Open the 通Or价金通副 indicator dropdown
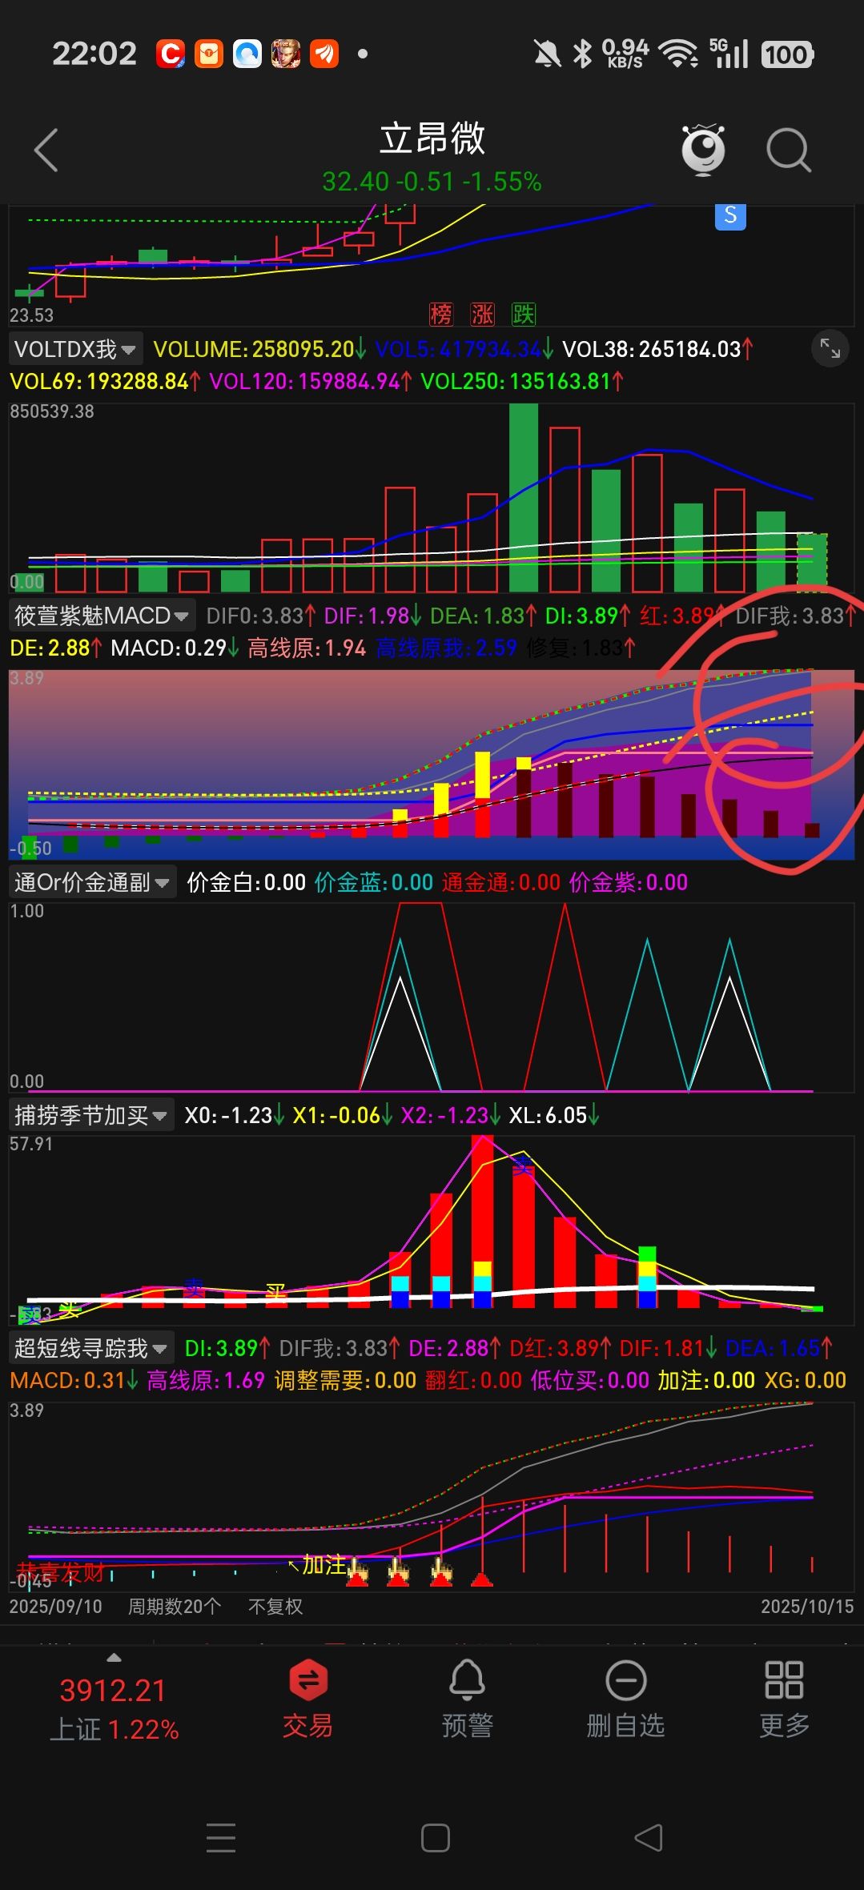This screenshot has height=1890, width=864. [x=92, y=882]
